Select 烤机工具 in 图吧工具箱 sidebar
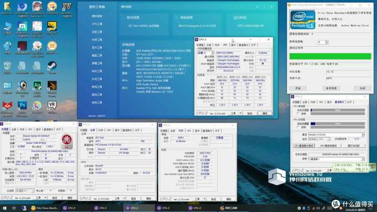The height and width of the screenshot is (212, 377). (x=97, y=87)
